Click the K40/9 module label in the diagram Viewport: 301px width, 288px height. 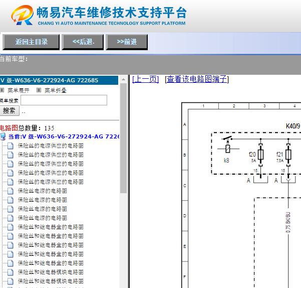(x=293, y=126)
